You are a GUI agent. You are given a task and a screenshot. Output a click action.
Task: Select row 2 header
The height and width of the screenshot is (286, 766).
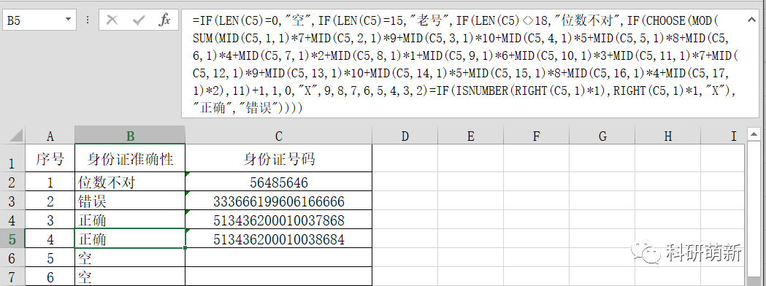coord(12,182)
